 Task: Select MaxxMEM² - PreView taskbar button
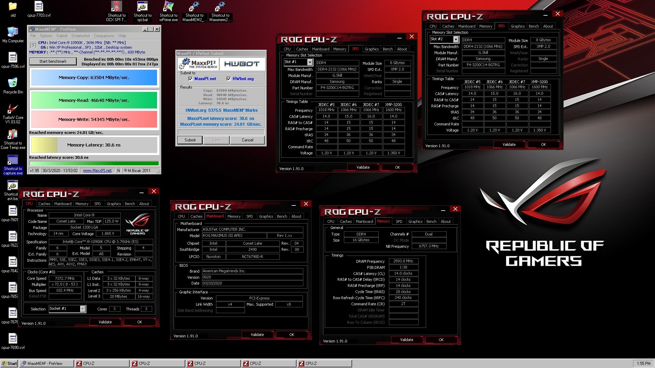[46, 364]
